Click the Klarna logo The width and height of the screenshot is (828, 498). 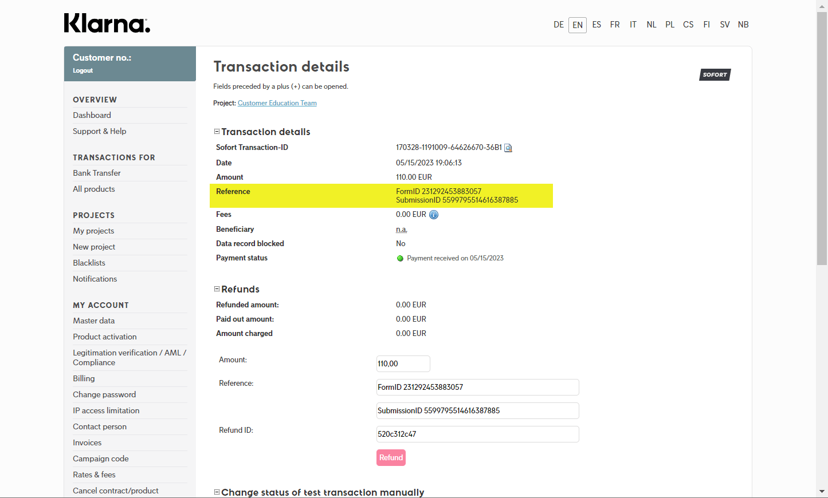(107, 23)
